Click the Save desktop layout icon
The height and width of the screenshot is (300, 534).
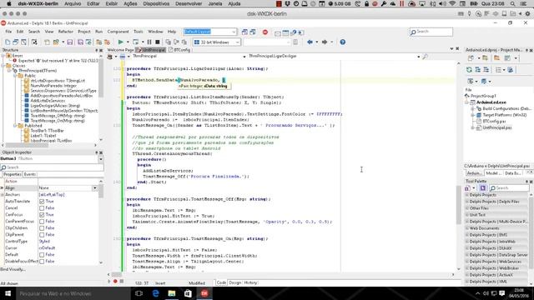pyautogui.click(x=244, y=32)
